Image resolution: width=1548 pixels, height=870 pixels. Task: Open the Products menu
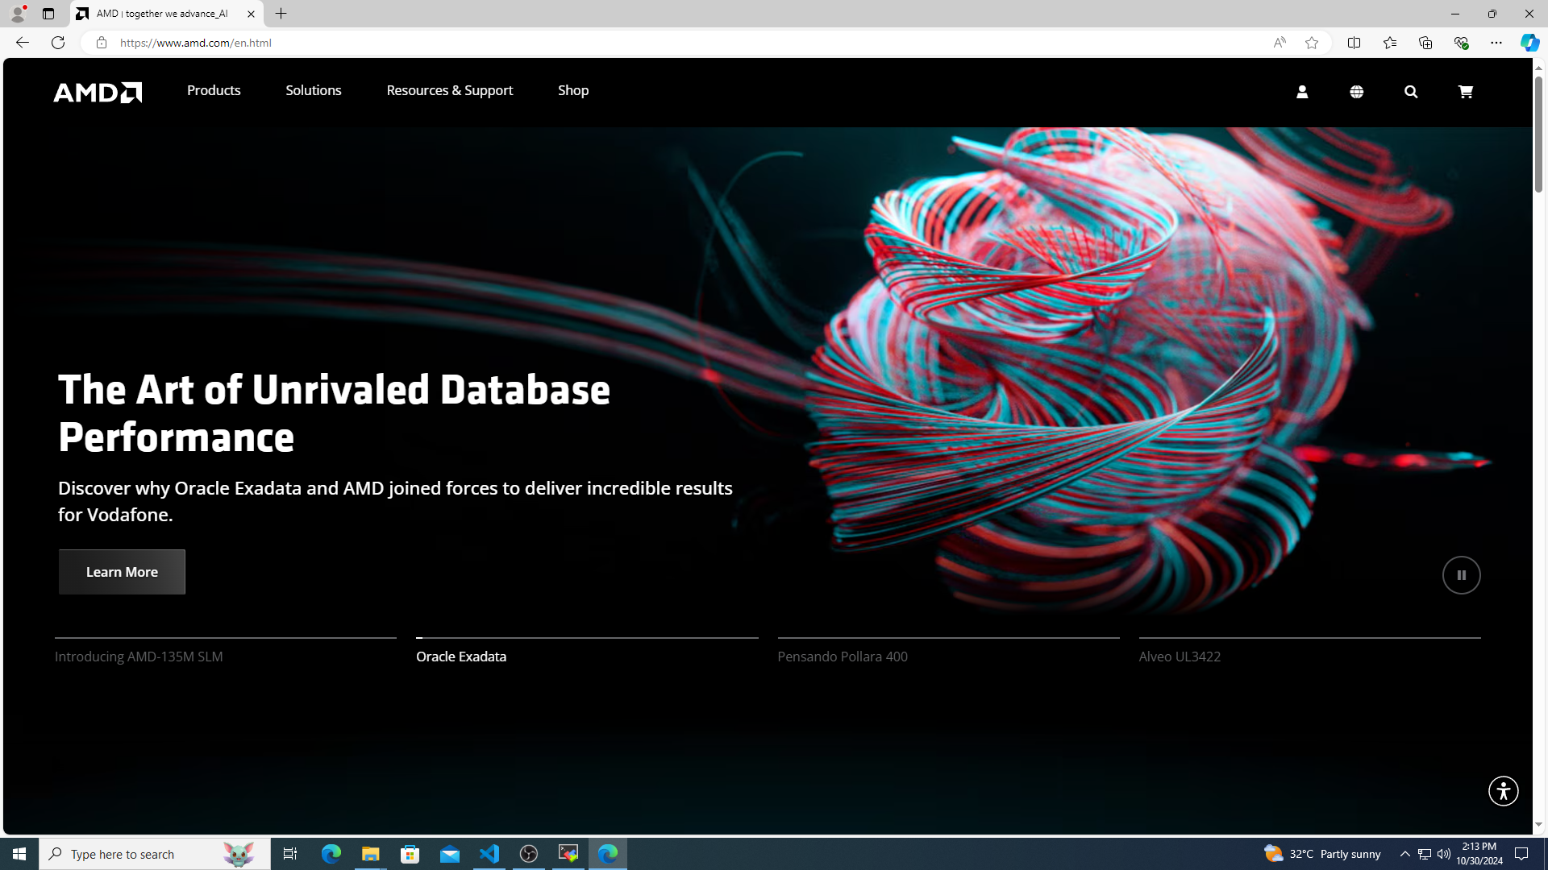coord(214,90)
